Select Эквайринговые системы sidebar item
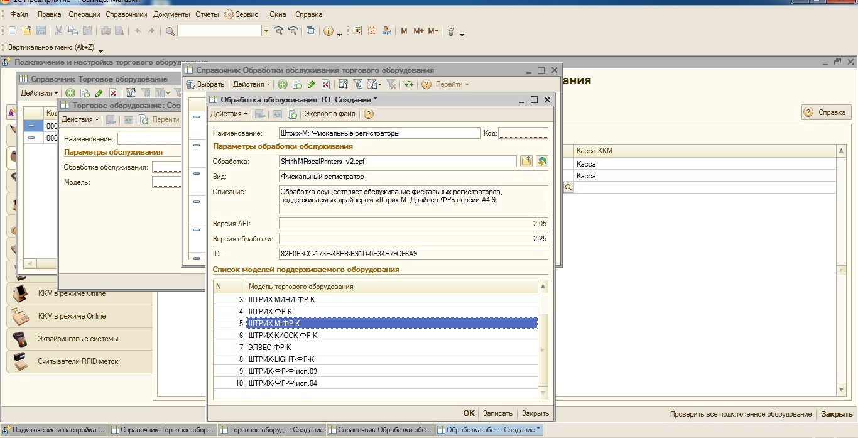 click(x=80, y=339)
